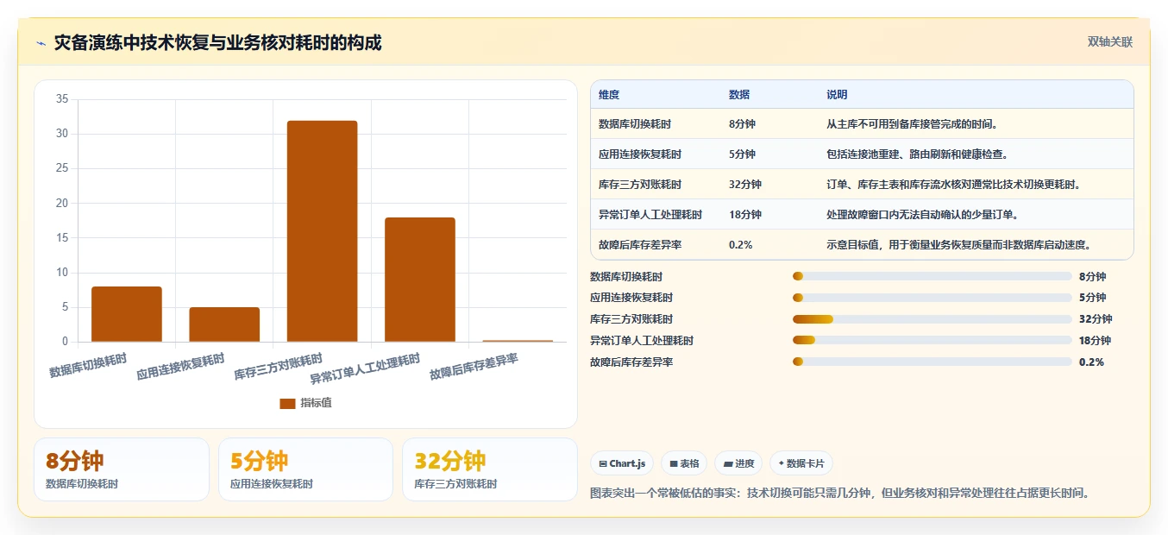Click the 应用连接恢复耗时 bar in the chart
This screenshot has width=1168, height=535.
224,324
